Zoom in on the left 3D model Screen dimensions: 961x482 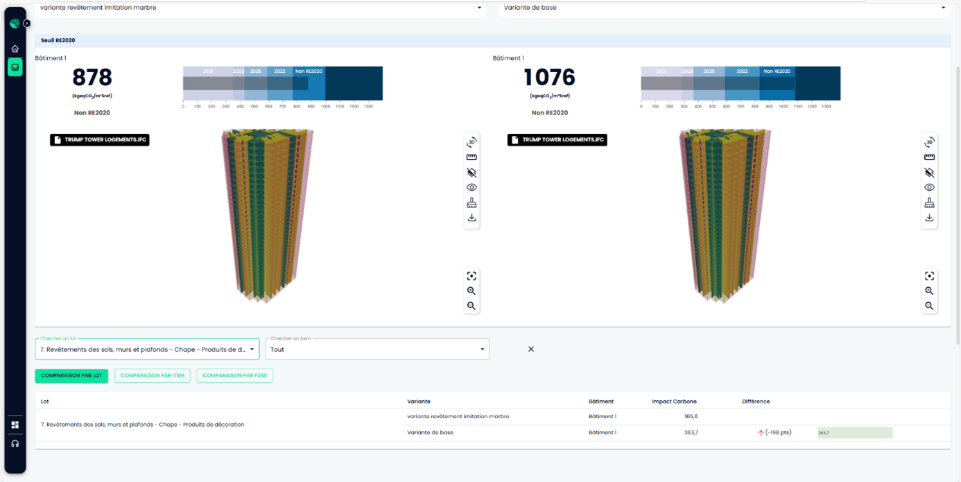471,291
